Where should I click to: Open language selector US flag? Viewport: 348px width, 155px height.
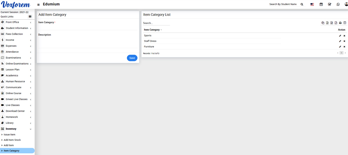pos(312,4)
